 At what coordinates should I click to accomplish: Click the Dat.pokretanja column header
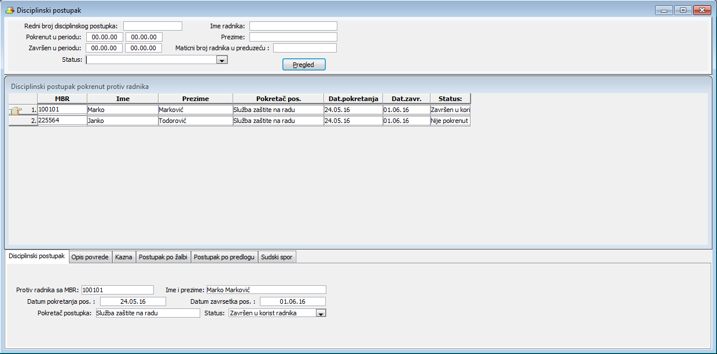tap(353, 99)
